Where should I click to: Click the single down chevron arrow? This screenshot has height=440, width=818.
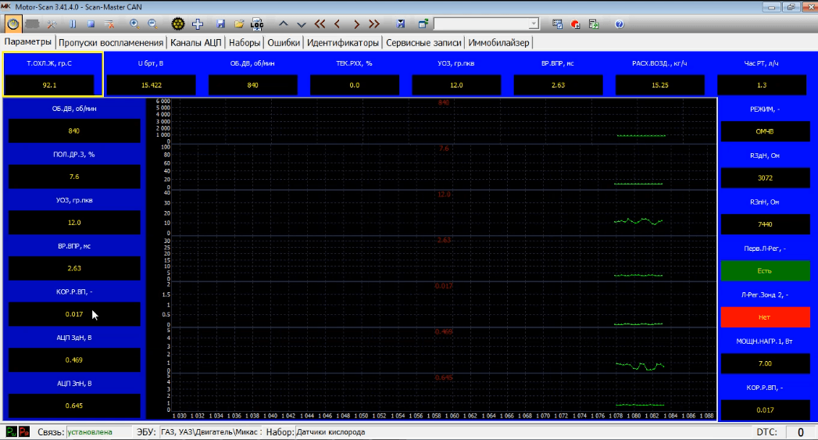pos(301,24)
